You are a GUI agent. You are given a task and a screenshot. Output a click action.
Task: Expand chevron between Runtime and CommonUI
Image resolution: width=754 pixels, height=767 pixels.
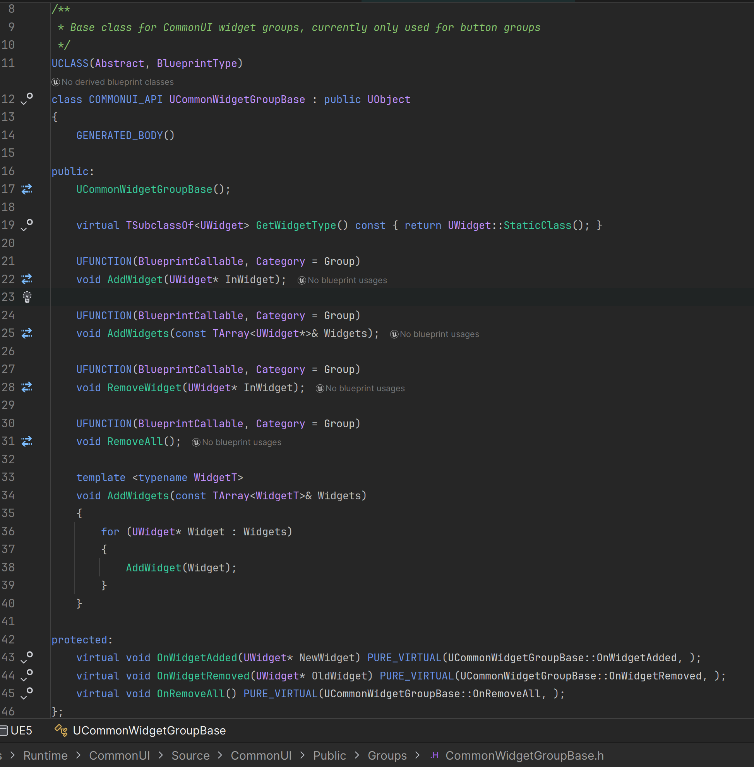point(79,755)
